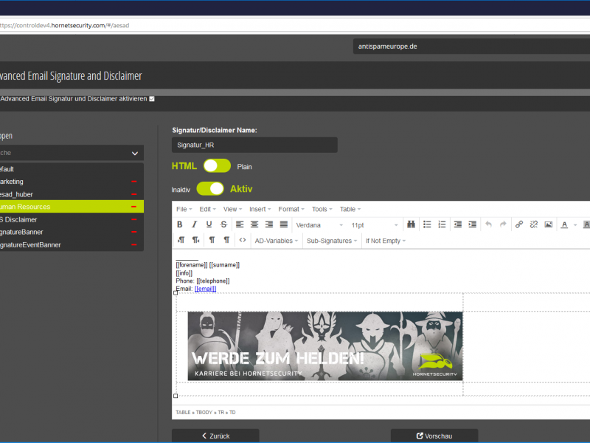Click the red minus beside aesad_huber
Image resolution: width=590 pixels, height=443 pixels.
[134, 194]
